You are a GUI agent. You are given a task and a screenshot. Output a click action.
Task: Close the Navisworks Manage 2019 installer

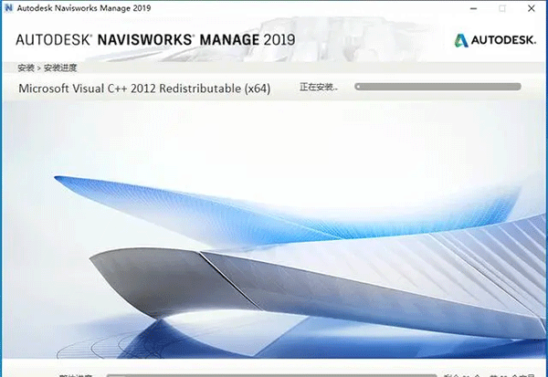532,8
